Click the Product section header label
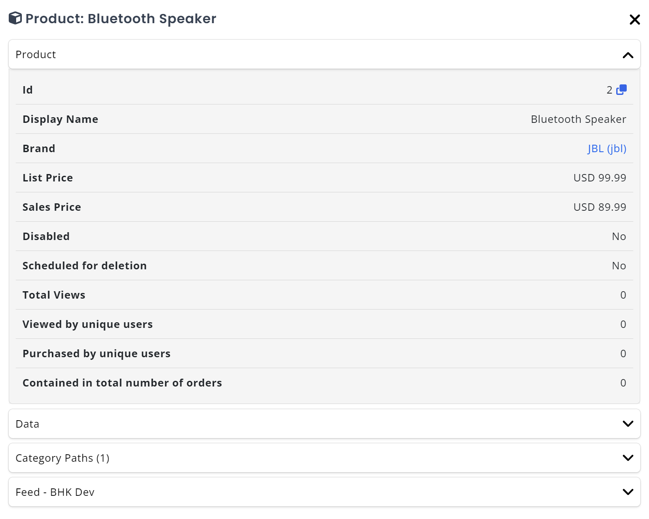The image size is (649, 519). click(36, 54)
